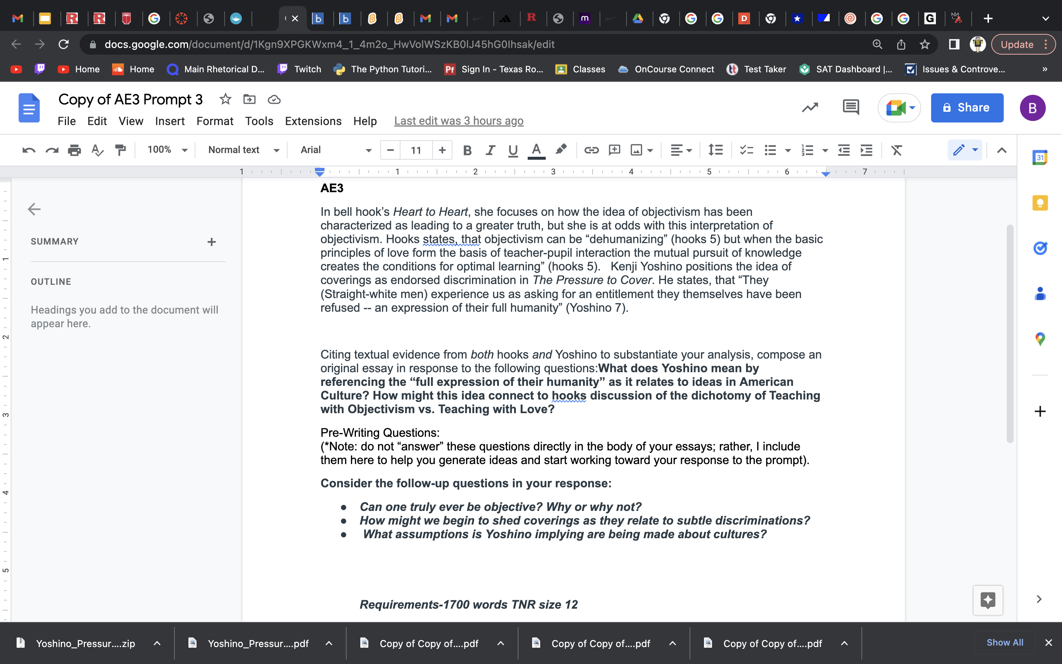Select the Paint format tool
The width and height of the screenshot is (1062, 664).
[121, 150]
